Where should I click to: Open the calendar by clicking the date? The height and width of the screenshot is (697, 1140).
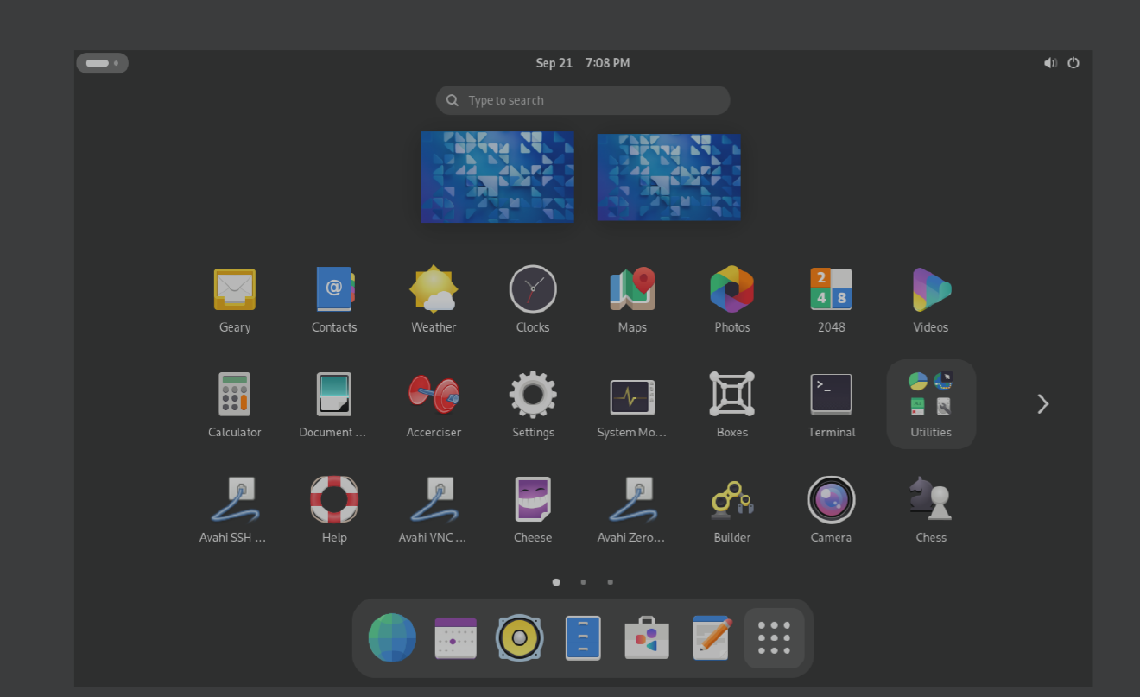(582, 62)
